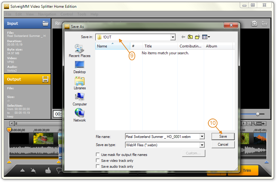This screenshot has width=277, height=182.
Task: Click the Output panel header
Action: tap(27, 79)
